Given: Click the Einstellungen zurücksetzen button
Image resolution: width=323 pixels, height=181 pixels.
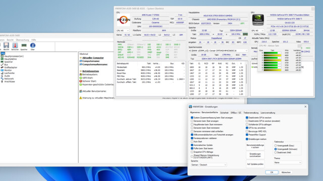Looking at the screenshot, I should pos(255,155).
